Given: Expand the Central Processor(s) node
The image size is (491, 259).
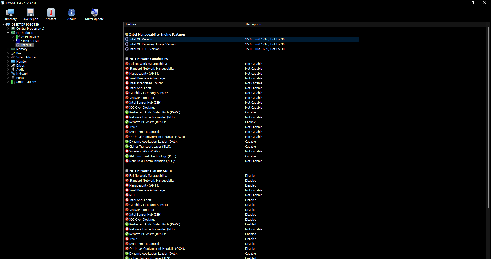Looking at the screenshot, I should pos(8,28).
